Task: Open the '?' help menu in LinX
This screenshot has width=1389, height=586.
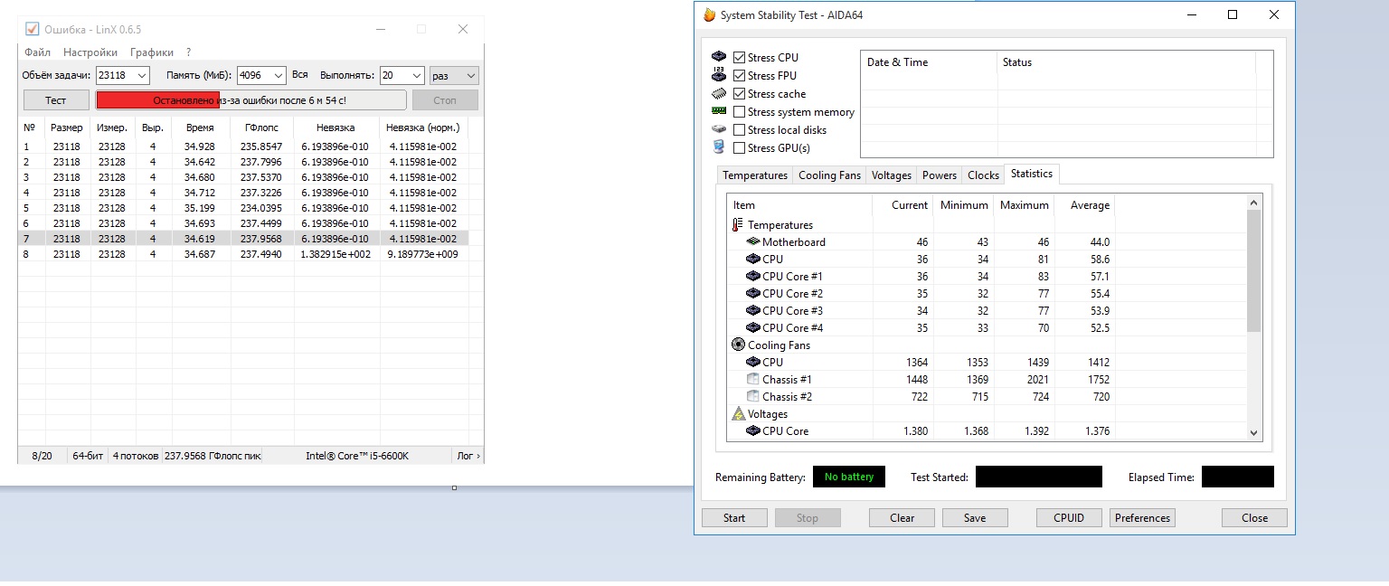Action: pyautogui.click(x=188, y=52)
